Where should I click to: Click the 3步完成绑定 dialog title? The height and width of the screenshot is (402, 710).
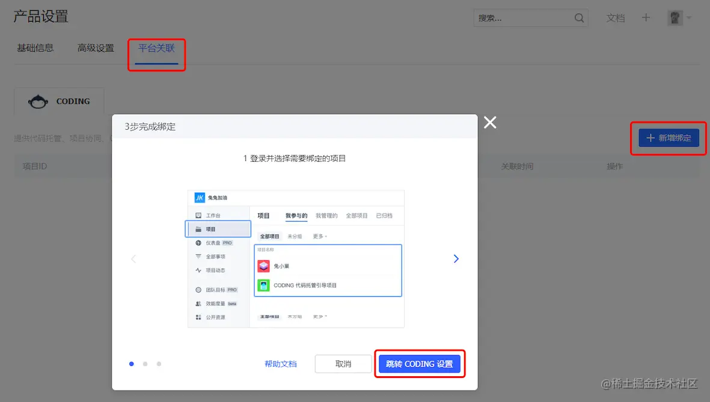coord(150,126)
